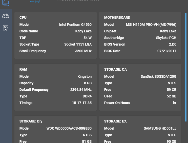Select Southbridge value Skylake PCH
Image resolution: width=188 pixels, height=143 pixels.
pyautogui.click(x=166, y=38)
